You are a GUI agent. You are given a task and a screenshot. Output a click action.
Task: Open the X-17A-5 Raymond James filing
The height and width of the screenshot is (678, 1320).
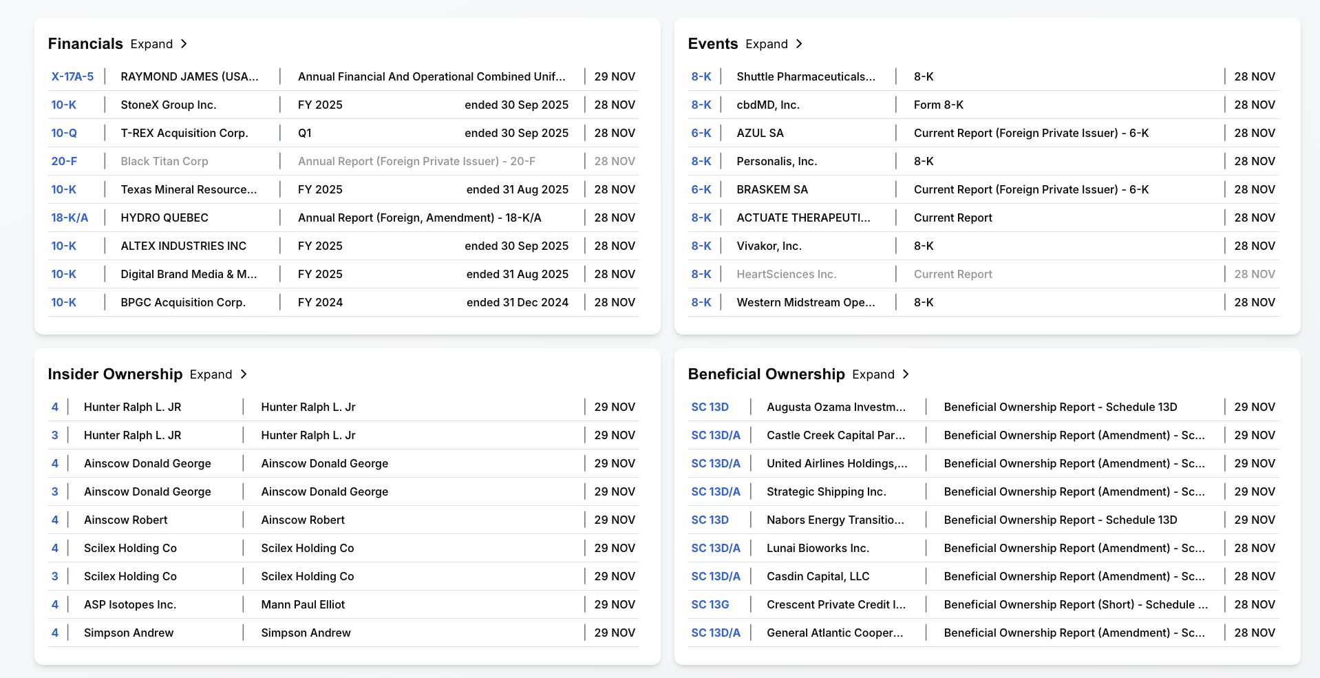72,76
